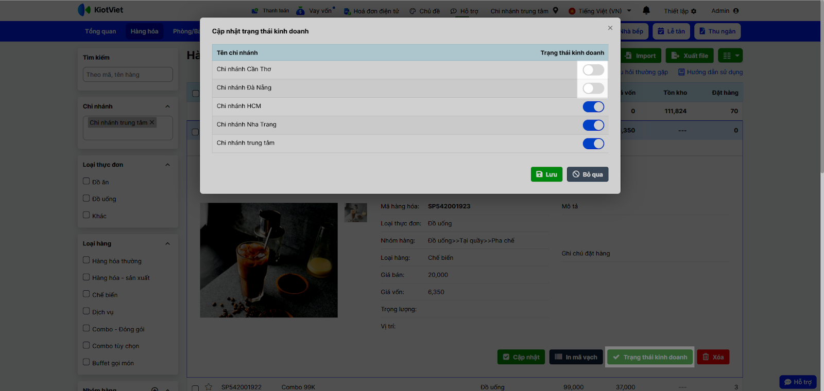Click the Import button
The height and width of the screenshot is (391, 824).
[x=641, y=56]
